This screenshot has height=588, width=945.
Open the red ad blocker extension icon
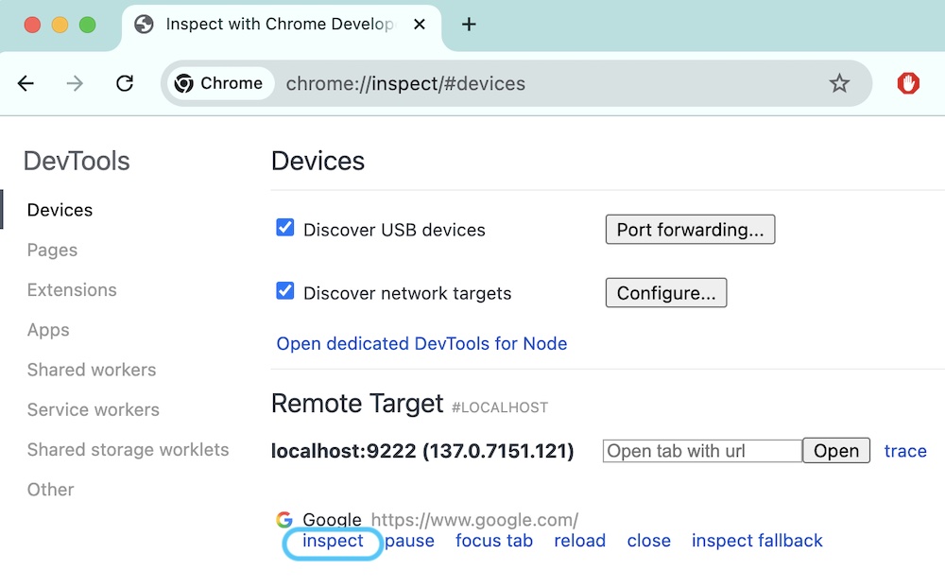click(x=908, y=83)
